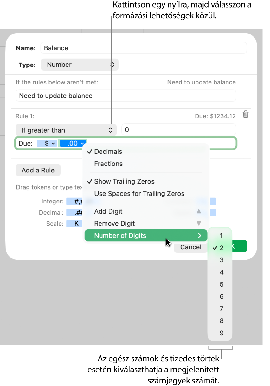Open the Type Number dropdown

pyautogui.click(x=80, y=65)
